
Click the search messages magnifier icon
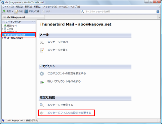[x=42, y=105]
